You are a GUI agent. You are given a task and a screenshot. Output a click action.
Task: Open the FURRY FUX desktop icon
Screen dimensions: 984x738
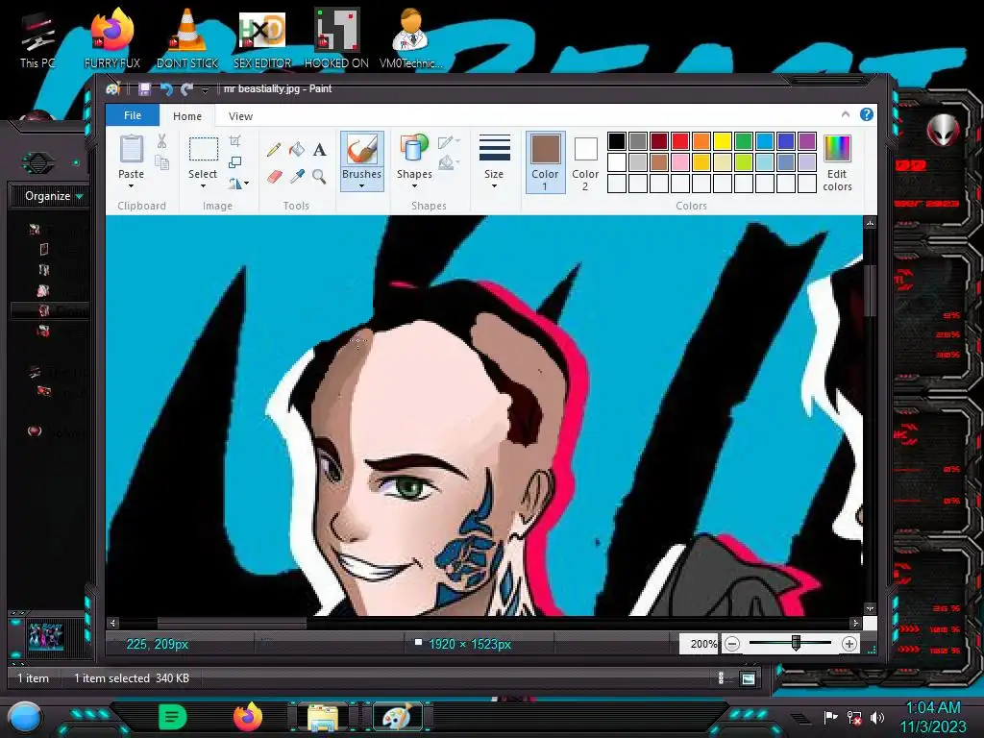click(112, 37)
